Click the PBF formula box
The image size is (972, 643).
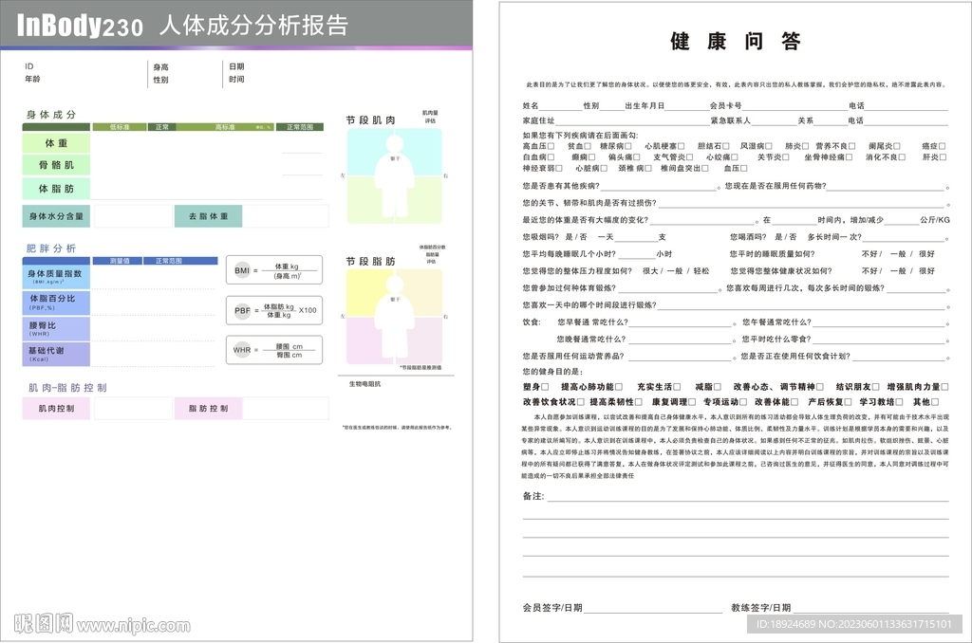pos(274,310)
